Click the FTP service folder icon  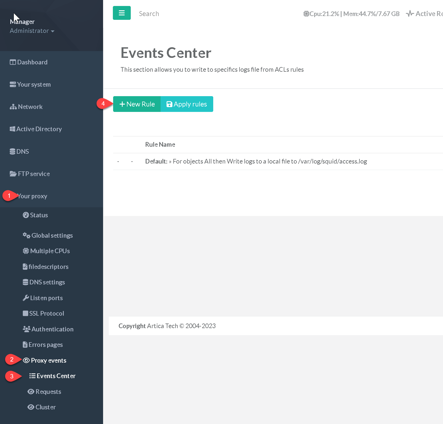pyautogui.click(x=13, y=174)
